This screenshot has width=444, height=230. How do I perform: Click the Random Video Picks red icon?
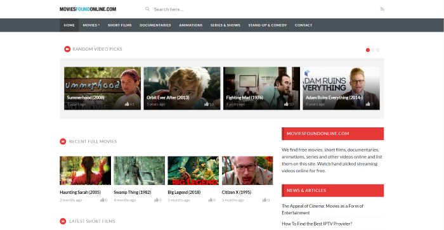pos(67,49)
